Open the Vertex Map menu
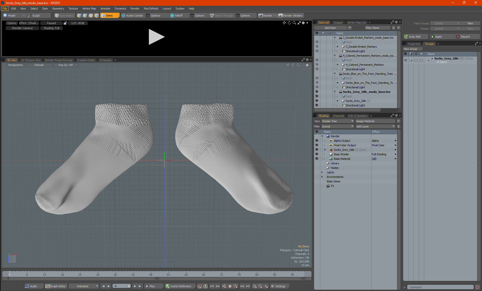482x291 pixels. (89, 9)
